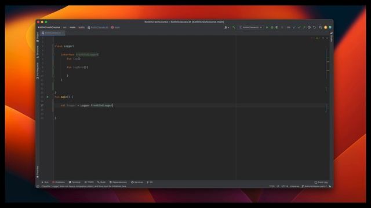371x208 pixels.
Task: Show Git history clock icon
Action: (x=309, y=27)
